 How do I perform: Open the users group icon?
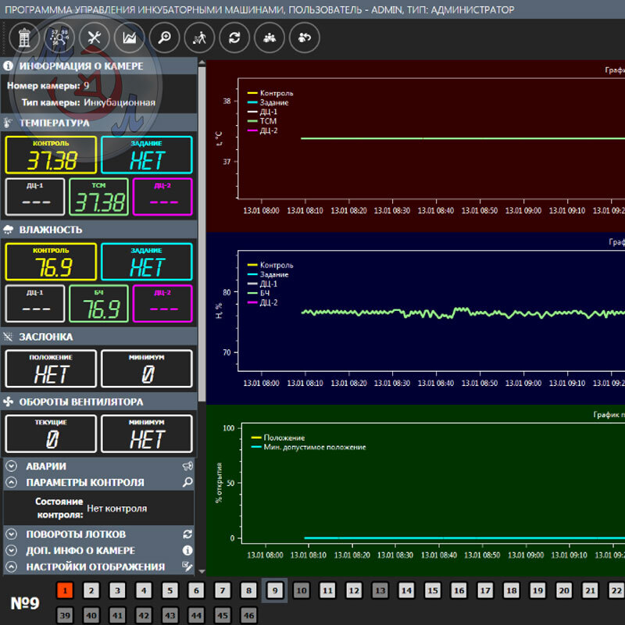click(270, 37)
